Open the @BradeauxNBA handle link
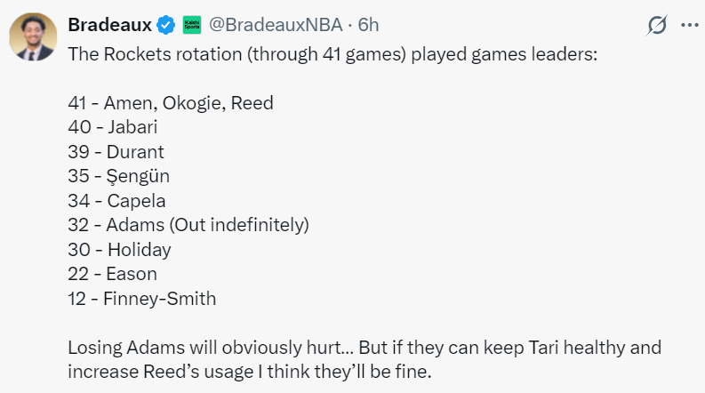 pos(274,26)
